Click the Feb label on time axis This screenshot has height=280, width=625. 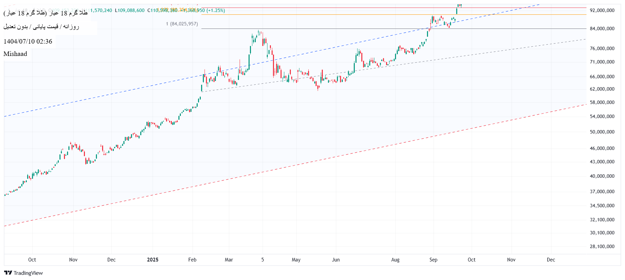(x=192, y=260)
